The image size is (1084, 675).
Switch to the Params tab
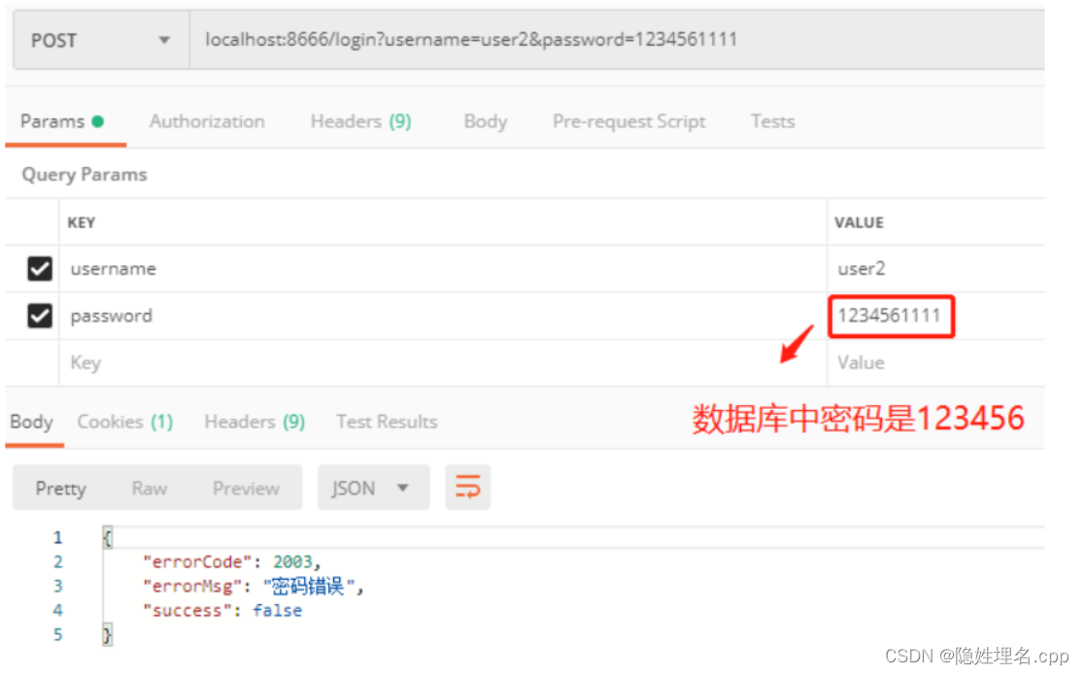pos(62,121)
